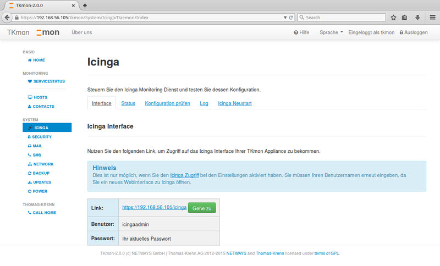
Task: Click the green Gehe zu button
Action: point(202,208)
